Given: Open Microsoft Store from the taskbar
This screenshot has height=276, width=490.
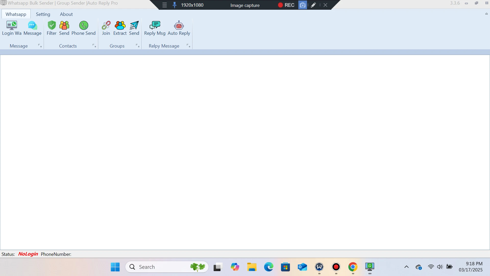Looking at the screenshot, I should coord(285,267).
